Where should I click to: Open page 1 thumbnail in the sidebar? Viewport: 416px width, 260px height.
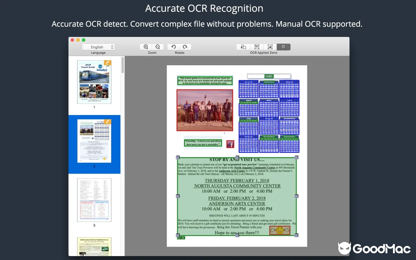pos(94,82)
